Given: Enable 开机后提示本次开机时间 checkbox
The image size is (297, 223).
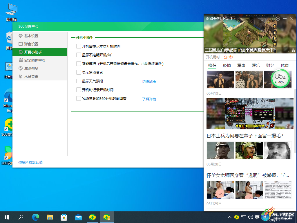Looking at the screenshot, I should point(78,46).
